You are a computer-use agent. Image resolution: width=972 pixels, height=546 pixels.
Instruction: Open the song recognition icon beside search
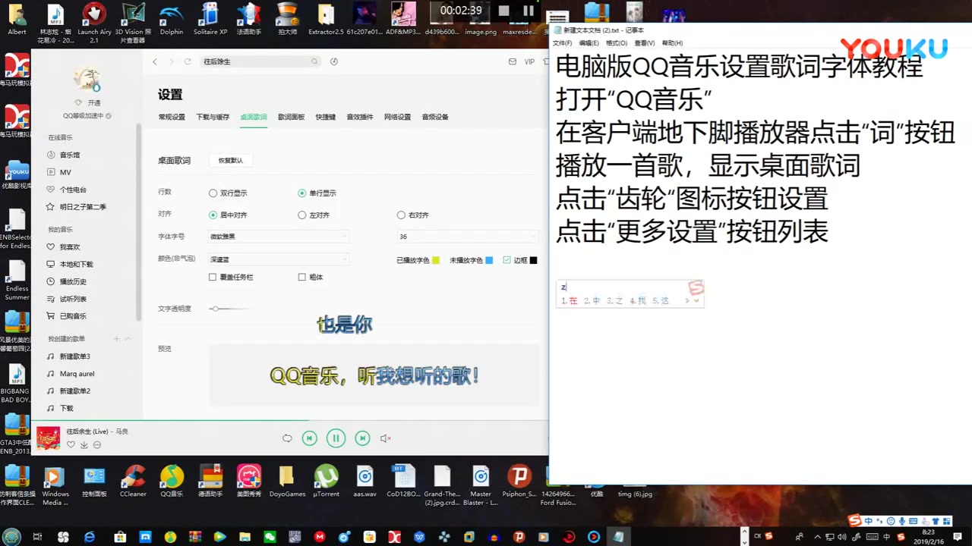[334, 61]
